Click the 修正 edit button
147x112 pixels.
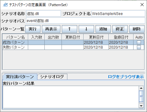tap(120, 29)
